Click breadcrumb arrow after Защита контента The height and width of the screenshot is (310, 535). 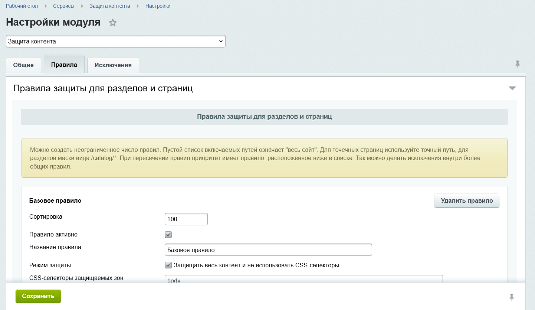point(138,6)
